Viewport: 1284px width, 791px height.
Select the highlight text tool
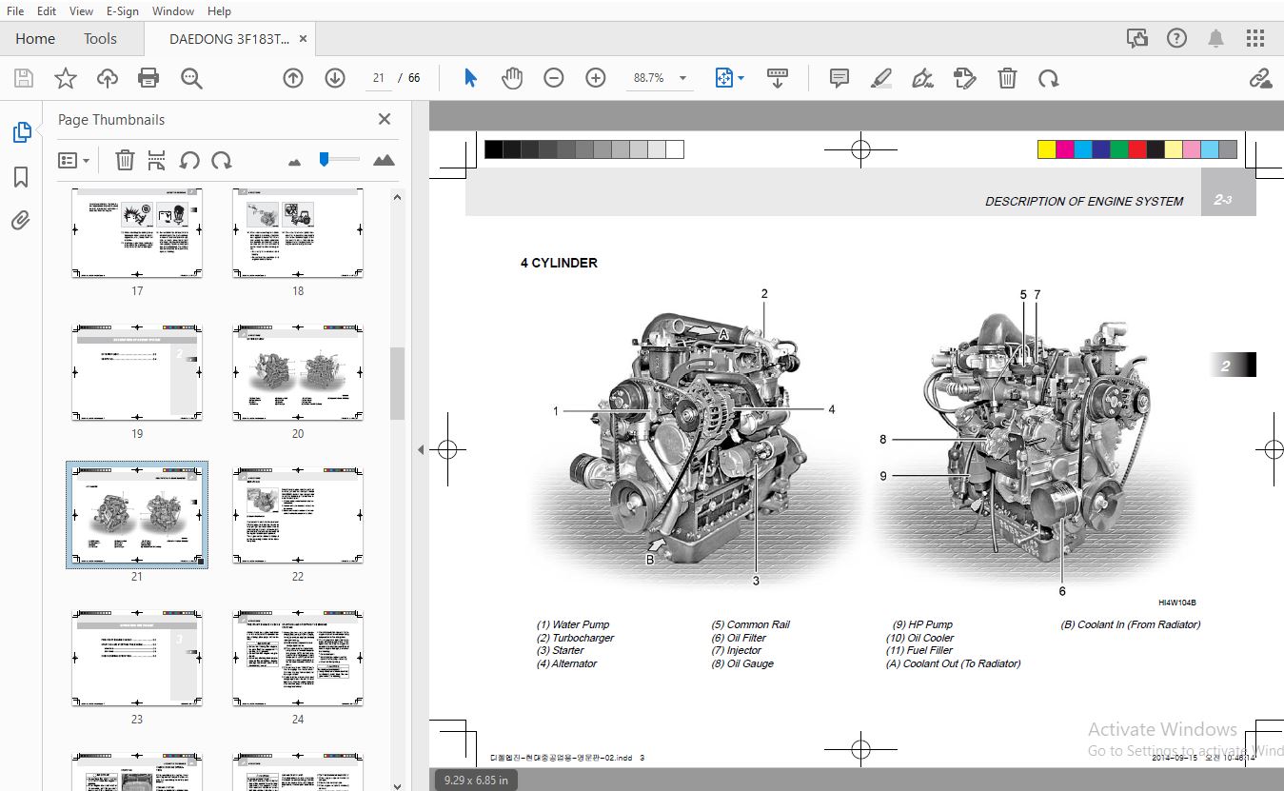tap(881, 78)
